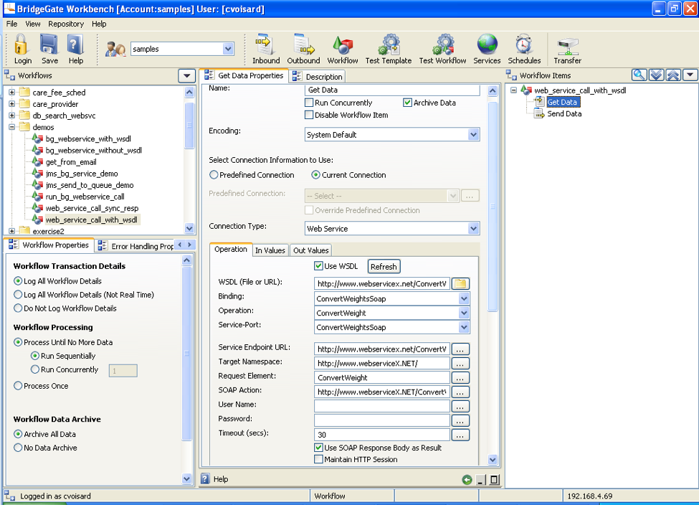Click the search magnifier in Workflow Items
The width and height of the screenshot is (699, 505).
pyautogui.click(x=639, y=75)
